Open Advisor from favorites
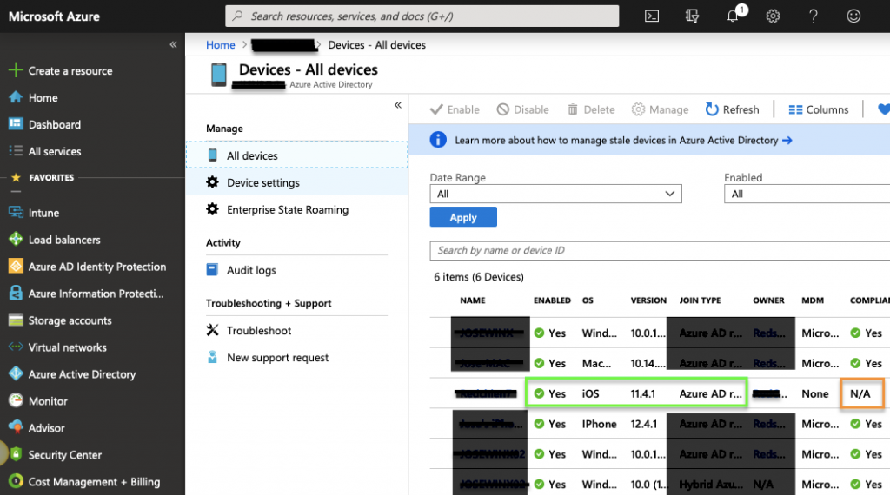The image size is (890, 495). (x=37, y=428)
